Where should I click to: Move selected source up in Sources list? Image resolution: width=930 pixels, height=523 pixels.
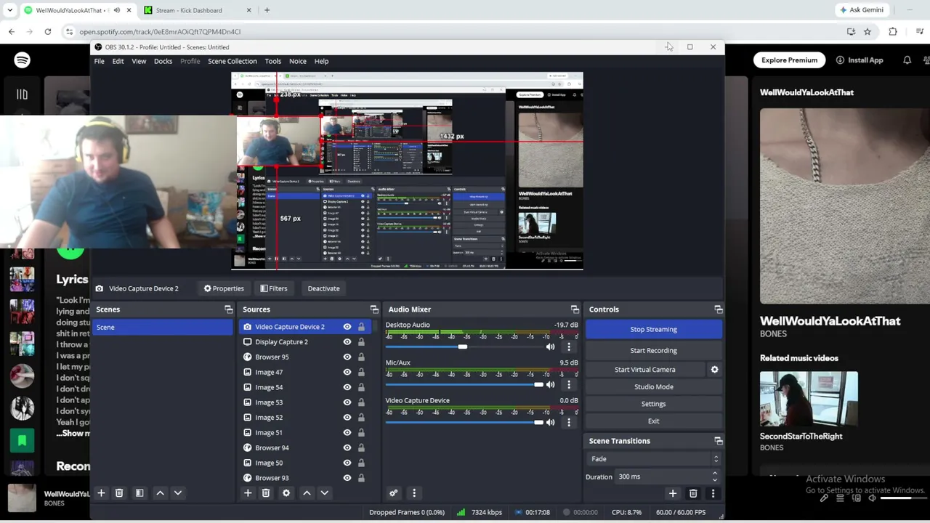(307, 493)
